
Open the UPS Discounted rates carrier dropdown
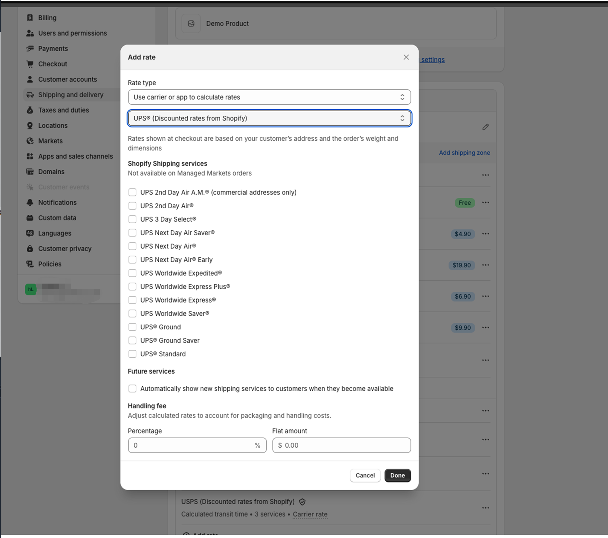(x=269, y=118)
